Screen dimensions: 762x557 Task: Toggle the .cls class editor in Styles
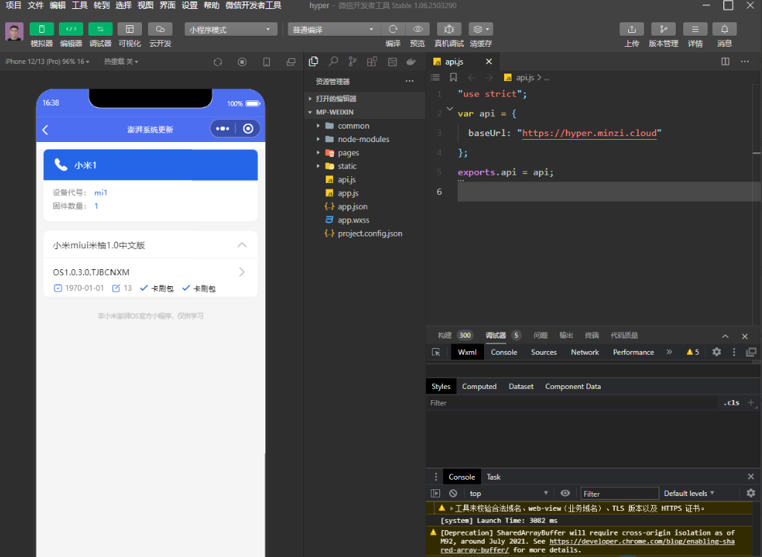(732, 403)
